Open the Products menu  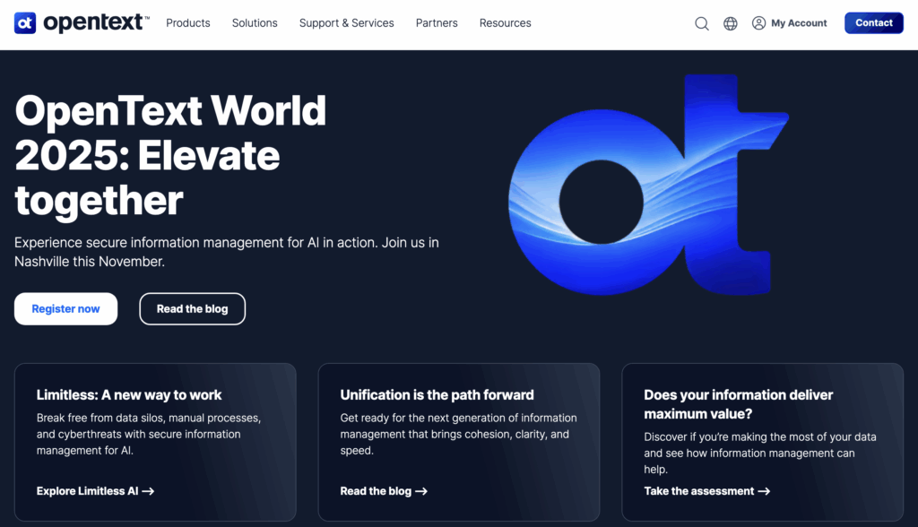click(x=188, y=22)
